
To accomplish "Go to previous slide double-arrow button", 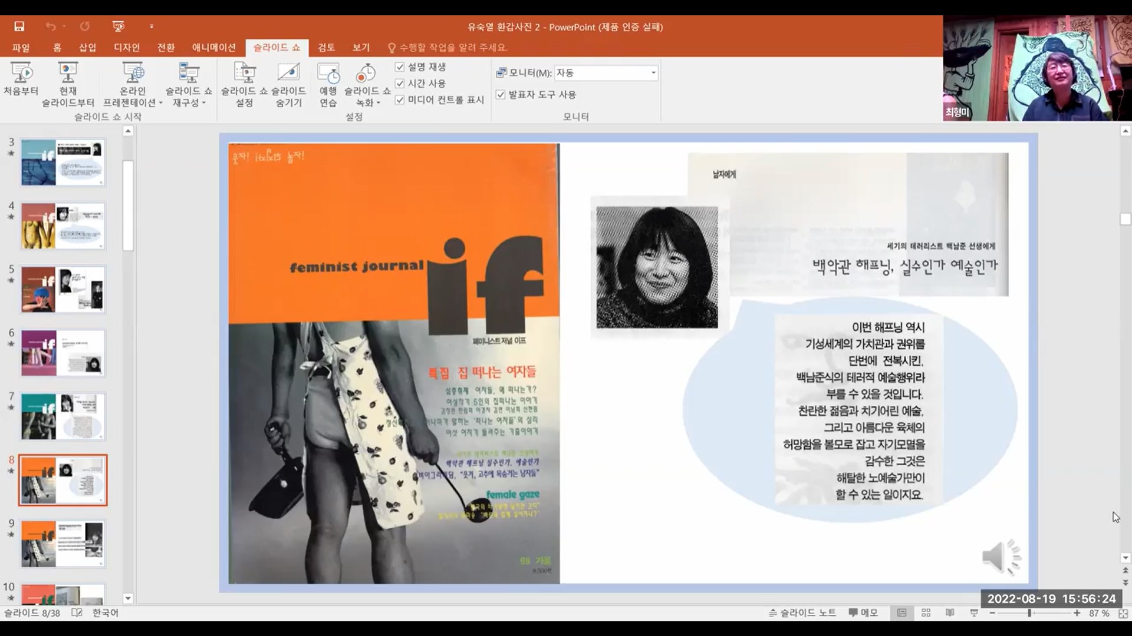I will [x=1125, y=571].
